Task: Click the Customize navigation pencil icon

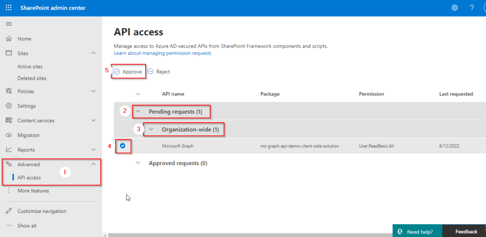Action: coord(9,211)
